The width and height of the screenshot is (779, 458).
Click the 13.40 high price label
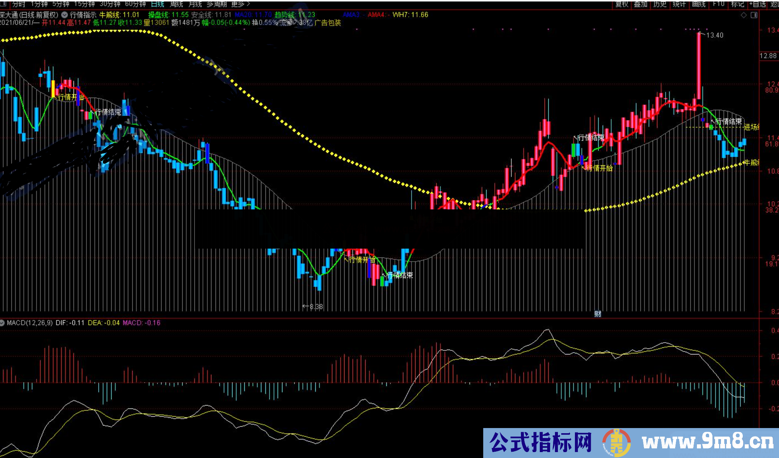tap(714, 35)
